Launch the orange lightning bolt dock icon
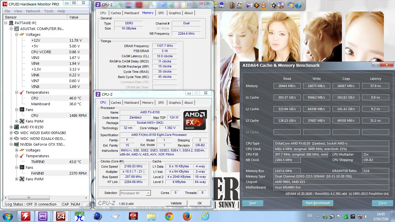Viewport: 395px width, 222px height. pyautogui.click(x=256, y=5)
